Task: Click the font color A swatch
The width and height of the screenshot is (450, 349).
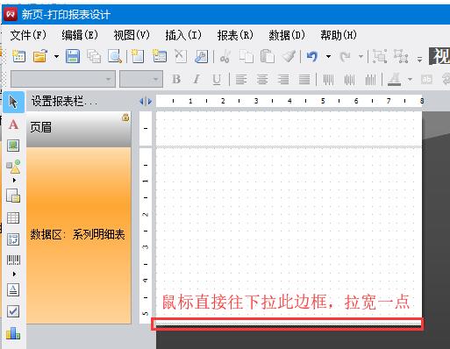Action: click(x=395, y=79)
